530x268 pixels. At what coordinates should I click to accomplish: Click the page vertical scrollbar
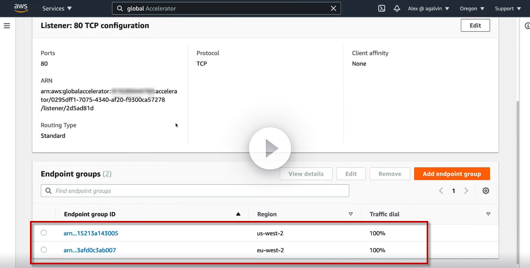[517, 182]
